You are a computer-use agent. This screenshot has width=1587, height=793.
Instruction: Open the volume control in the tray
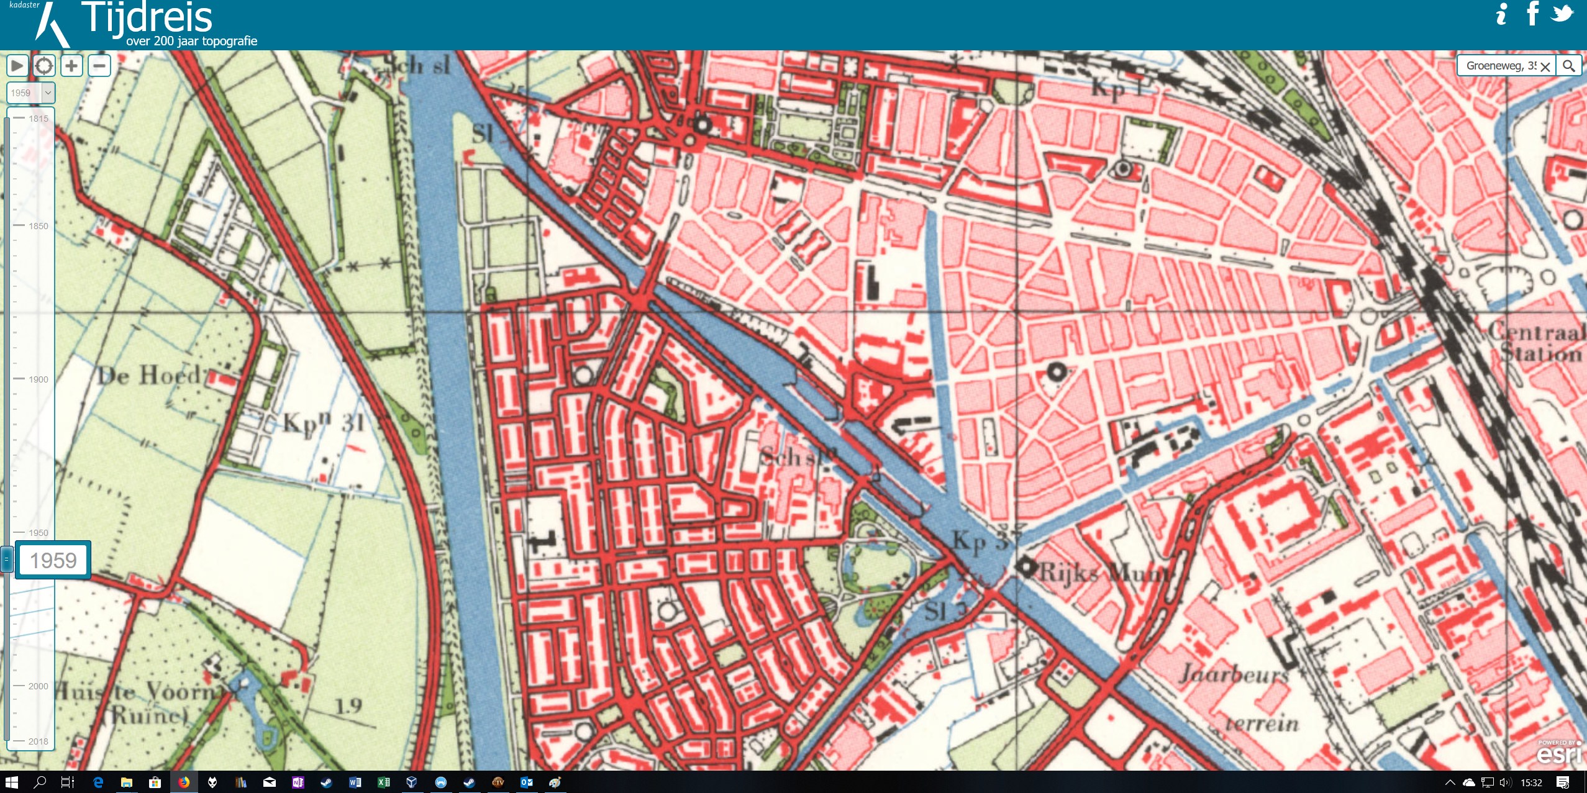(1506, 782)
